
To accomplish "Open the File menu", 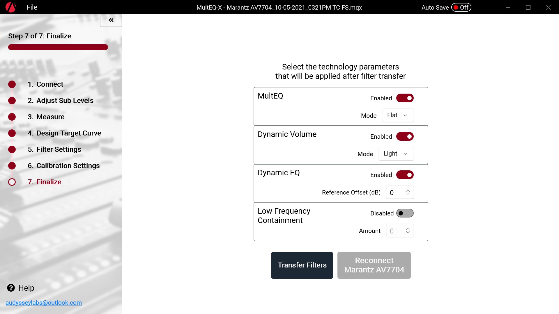I will coord(32,7).
